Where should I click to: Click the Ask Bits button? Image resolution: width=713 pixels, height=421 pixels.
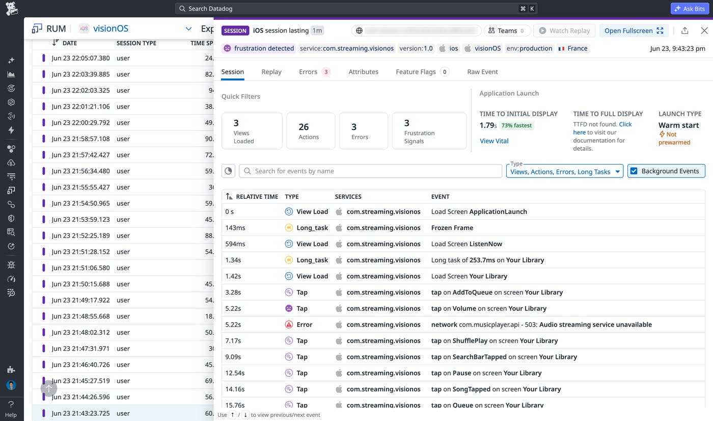(x=690, y=9)
